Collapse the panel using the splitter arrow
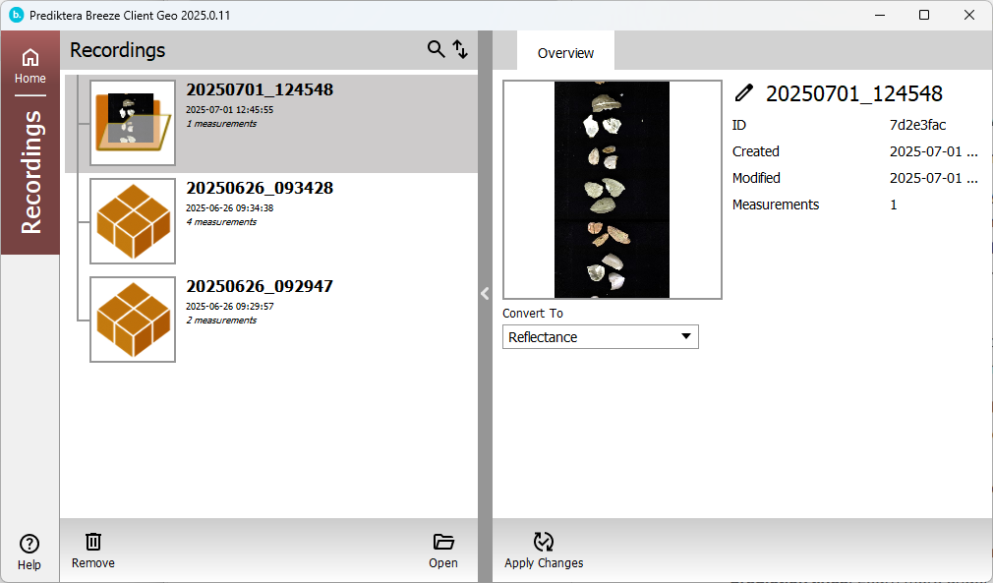Image resolution: width=993 pixels, height=583 pixels. pos(485,293)
